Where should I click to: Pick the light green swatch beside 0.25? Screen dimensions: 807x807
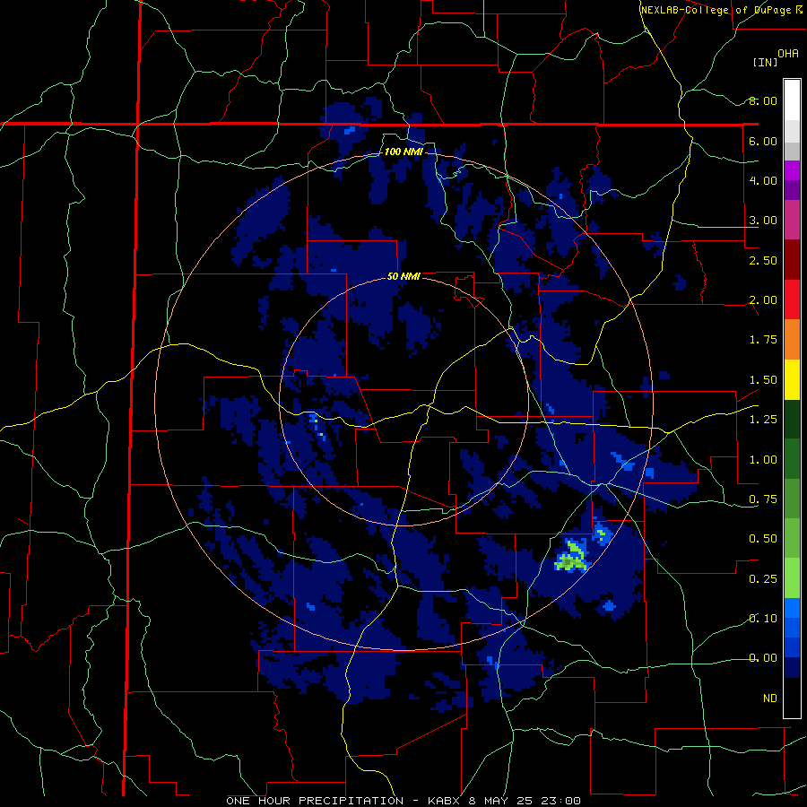792,578
